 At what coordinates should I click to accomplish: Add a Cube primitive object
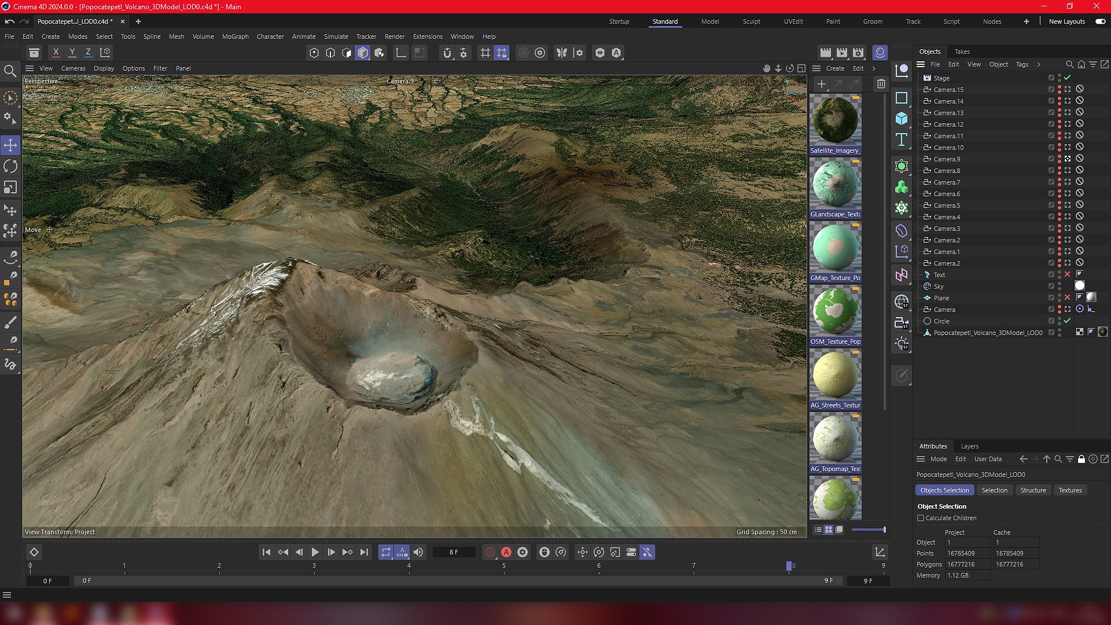tap(902, 119)
